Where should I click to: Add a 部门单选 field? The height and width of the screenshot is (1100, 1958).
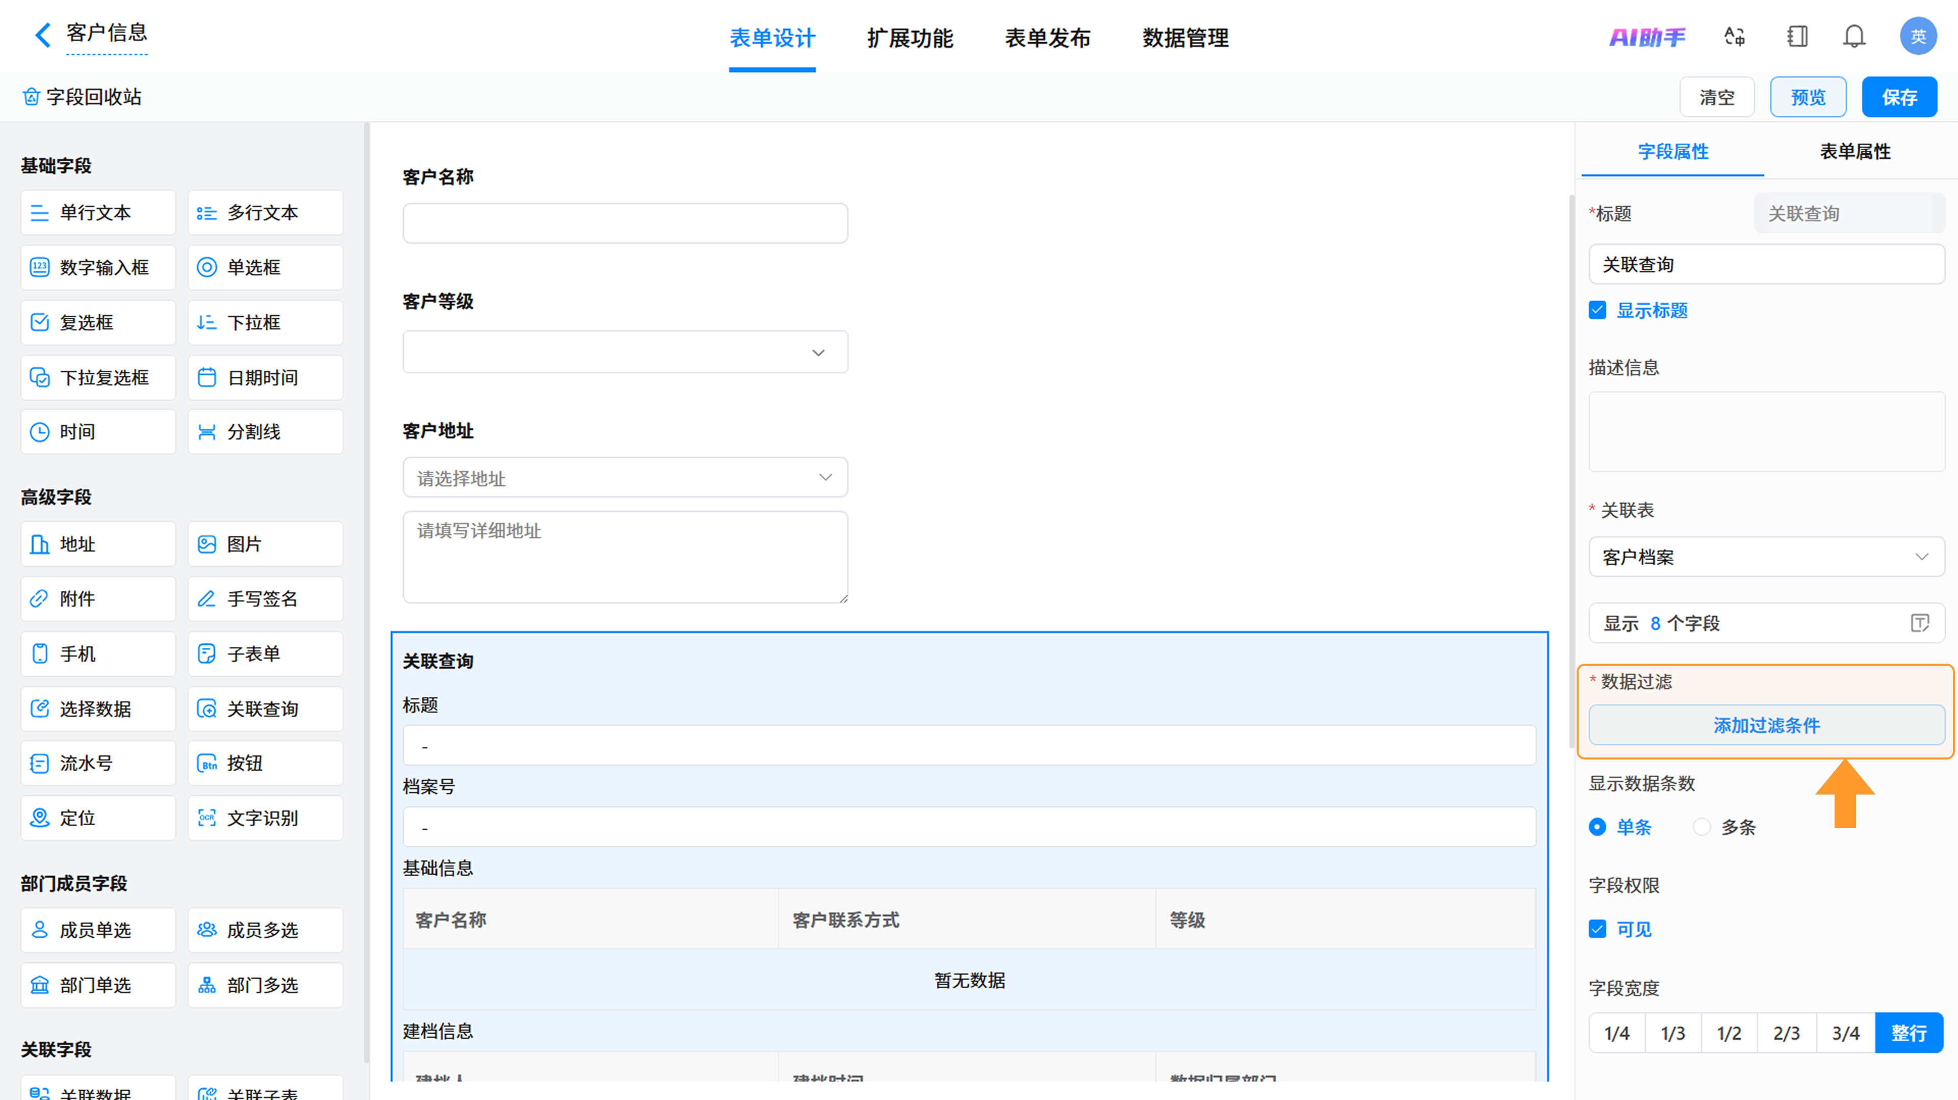[98, 985]
